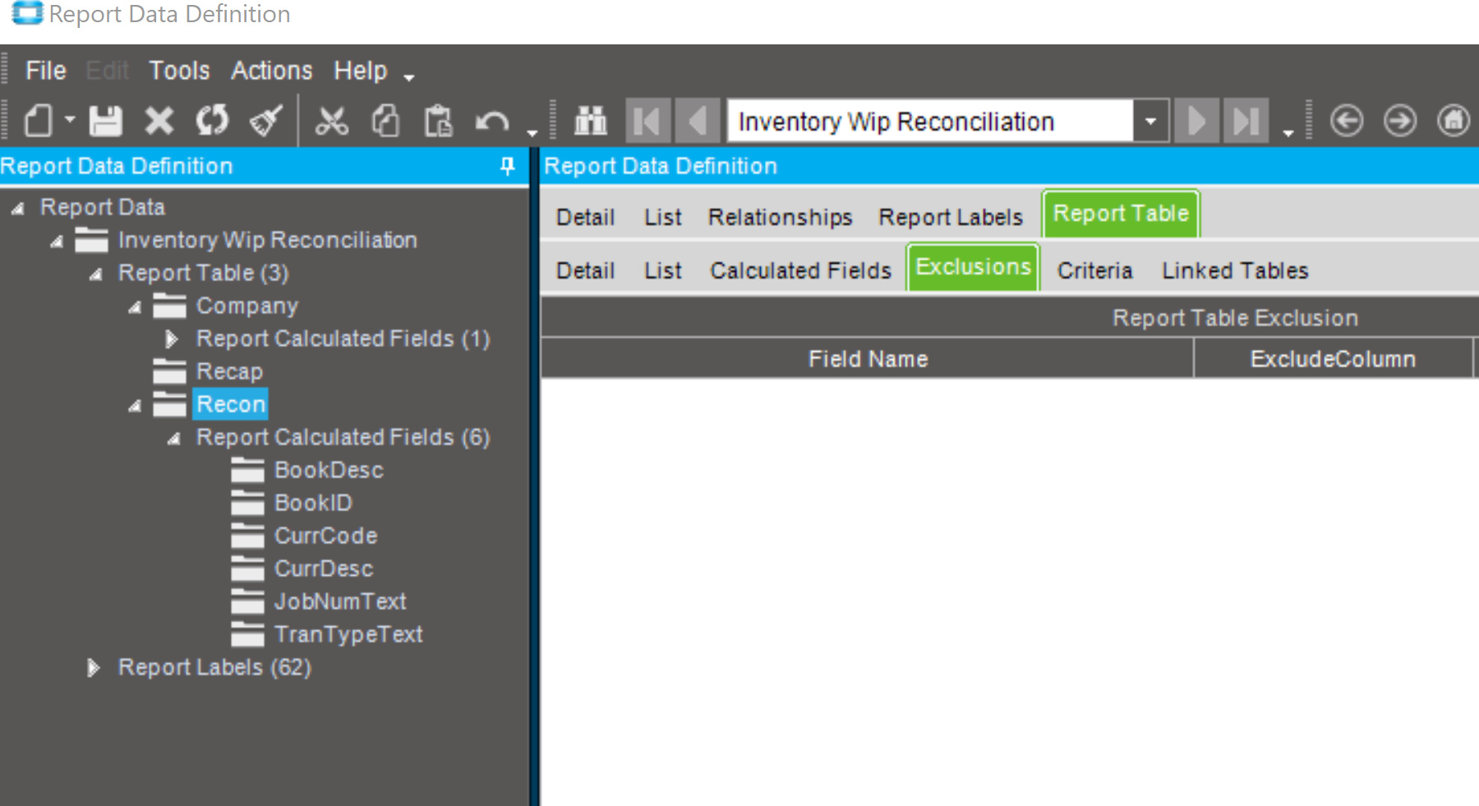Open the Tools menu
The image size is (1479, 806).
coord(179,71)
